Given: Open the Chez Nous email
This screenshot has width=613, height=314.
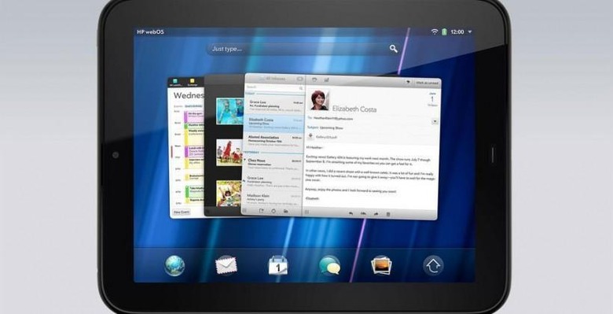Looking at the screenshot, I should click(x=273, y=164).
